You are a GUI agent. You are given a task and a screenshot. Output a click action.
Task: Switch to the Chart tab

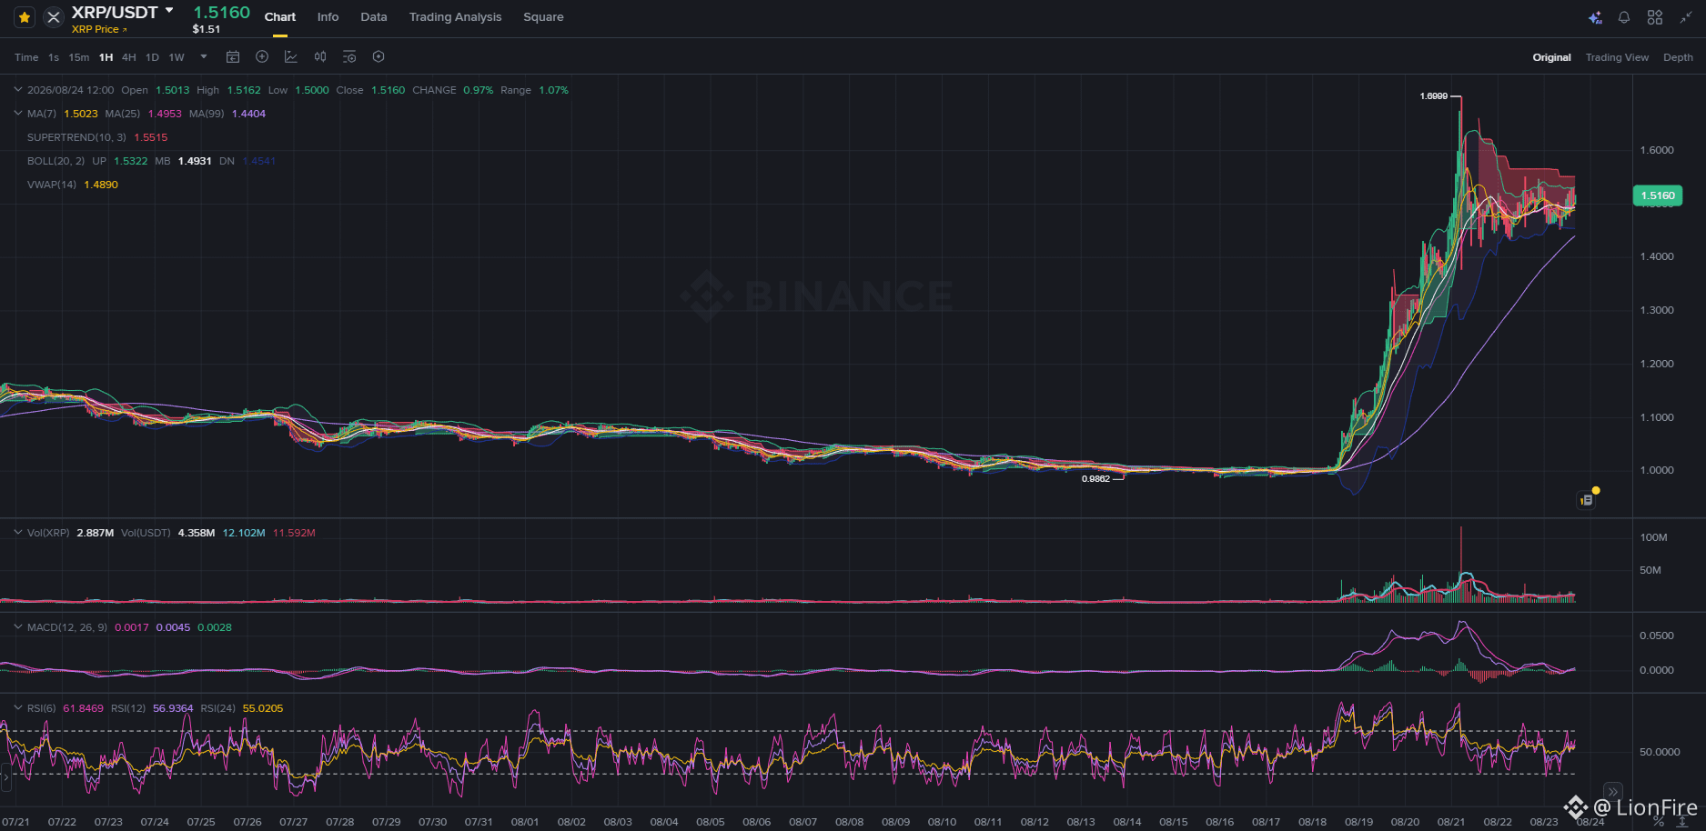(x=280, y=17)
